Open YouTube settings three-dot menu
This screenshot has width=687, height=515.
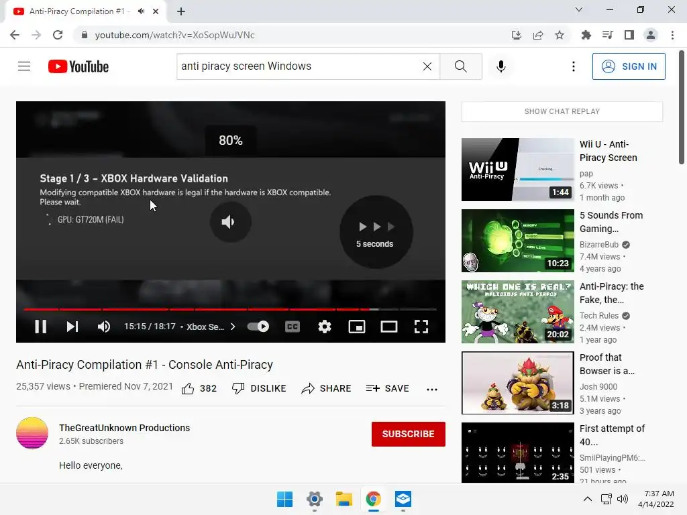click(x=573, y=66)
